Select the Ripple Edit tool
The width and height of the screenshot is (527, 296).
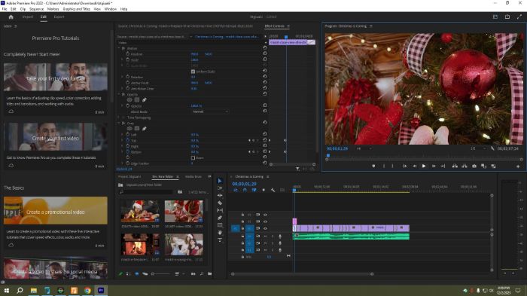click(x=220, y=195)
